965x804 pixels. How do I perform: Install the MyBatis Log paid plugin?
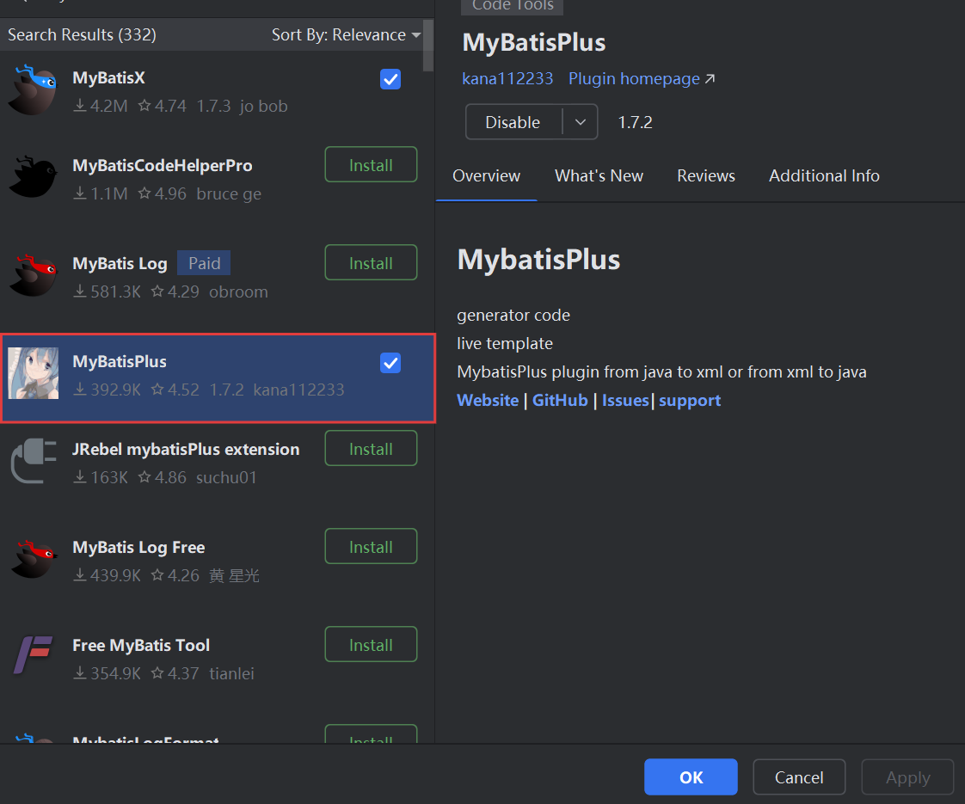[x=371, y=262]
